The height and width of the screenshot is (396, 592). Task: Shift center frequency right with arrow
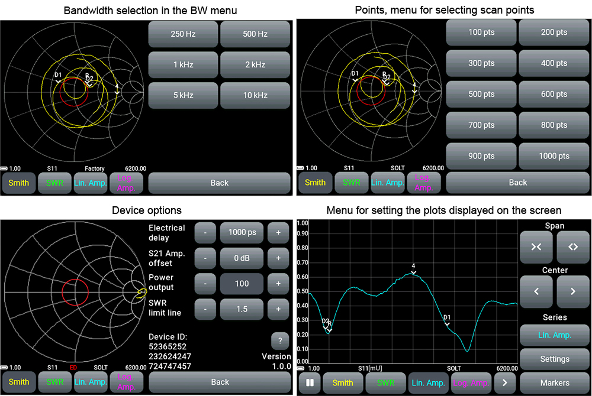click(x=572, y=291)
